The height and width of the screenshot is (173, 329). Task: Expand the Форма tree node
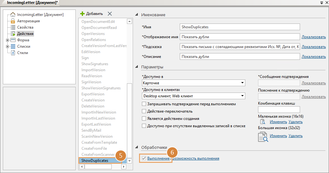(x=7, y=40)
